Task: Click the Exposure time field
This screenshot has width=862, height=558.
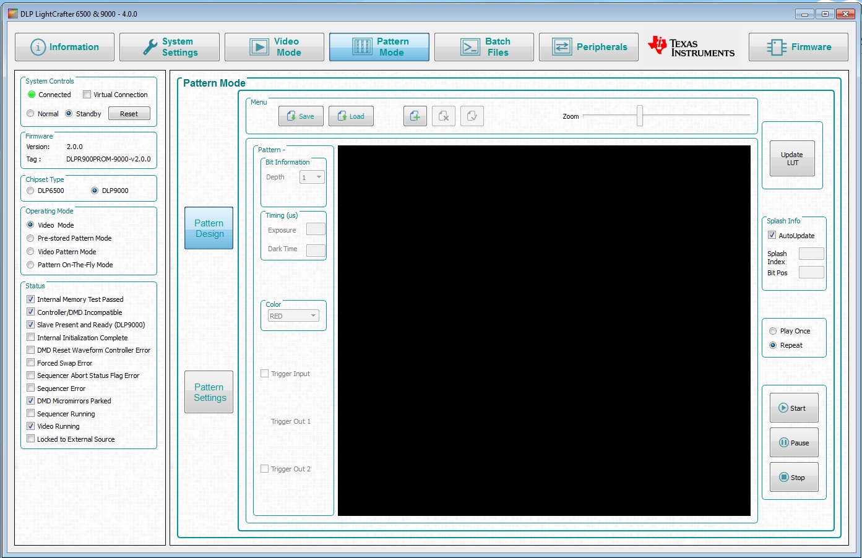Action: 316,230
